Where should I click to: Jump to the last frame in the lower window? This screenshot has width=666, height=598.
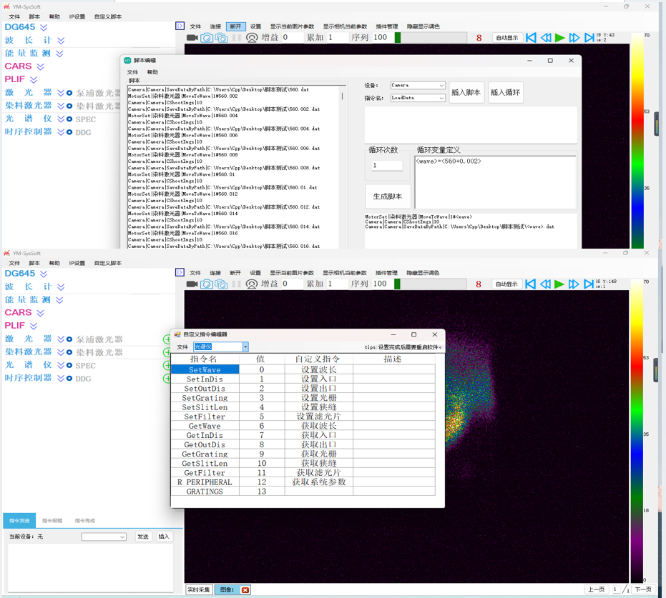pos(589,284)
